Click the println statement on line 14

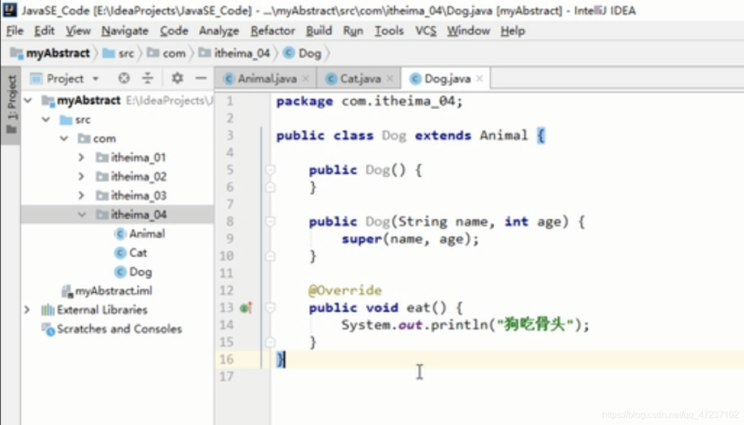(466, 325)
